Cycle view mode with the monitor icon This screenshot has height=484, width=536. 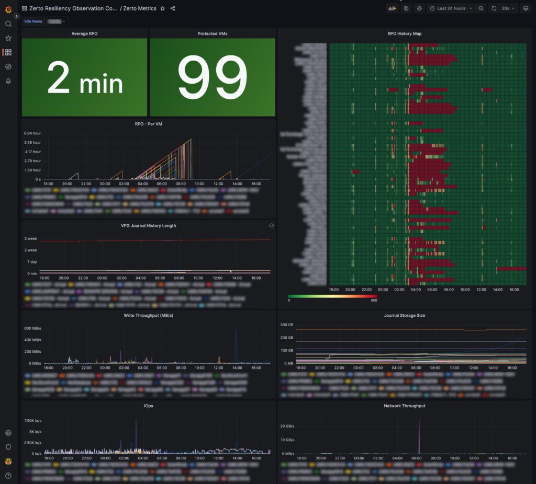point(526,8)
